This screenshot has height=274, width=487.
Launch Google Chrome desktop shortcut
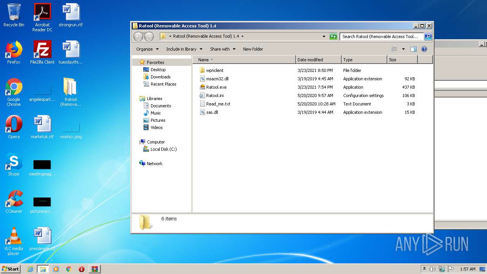pyautogui.click(x=14, y=92)
